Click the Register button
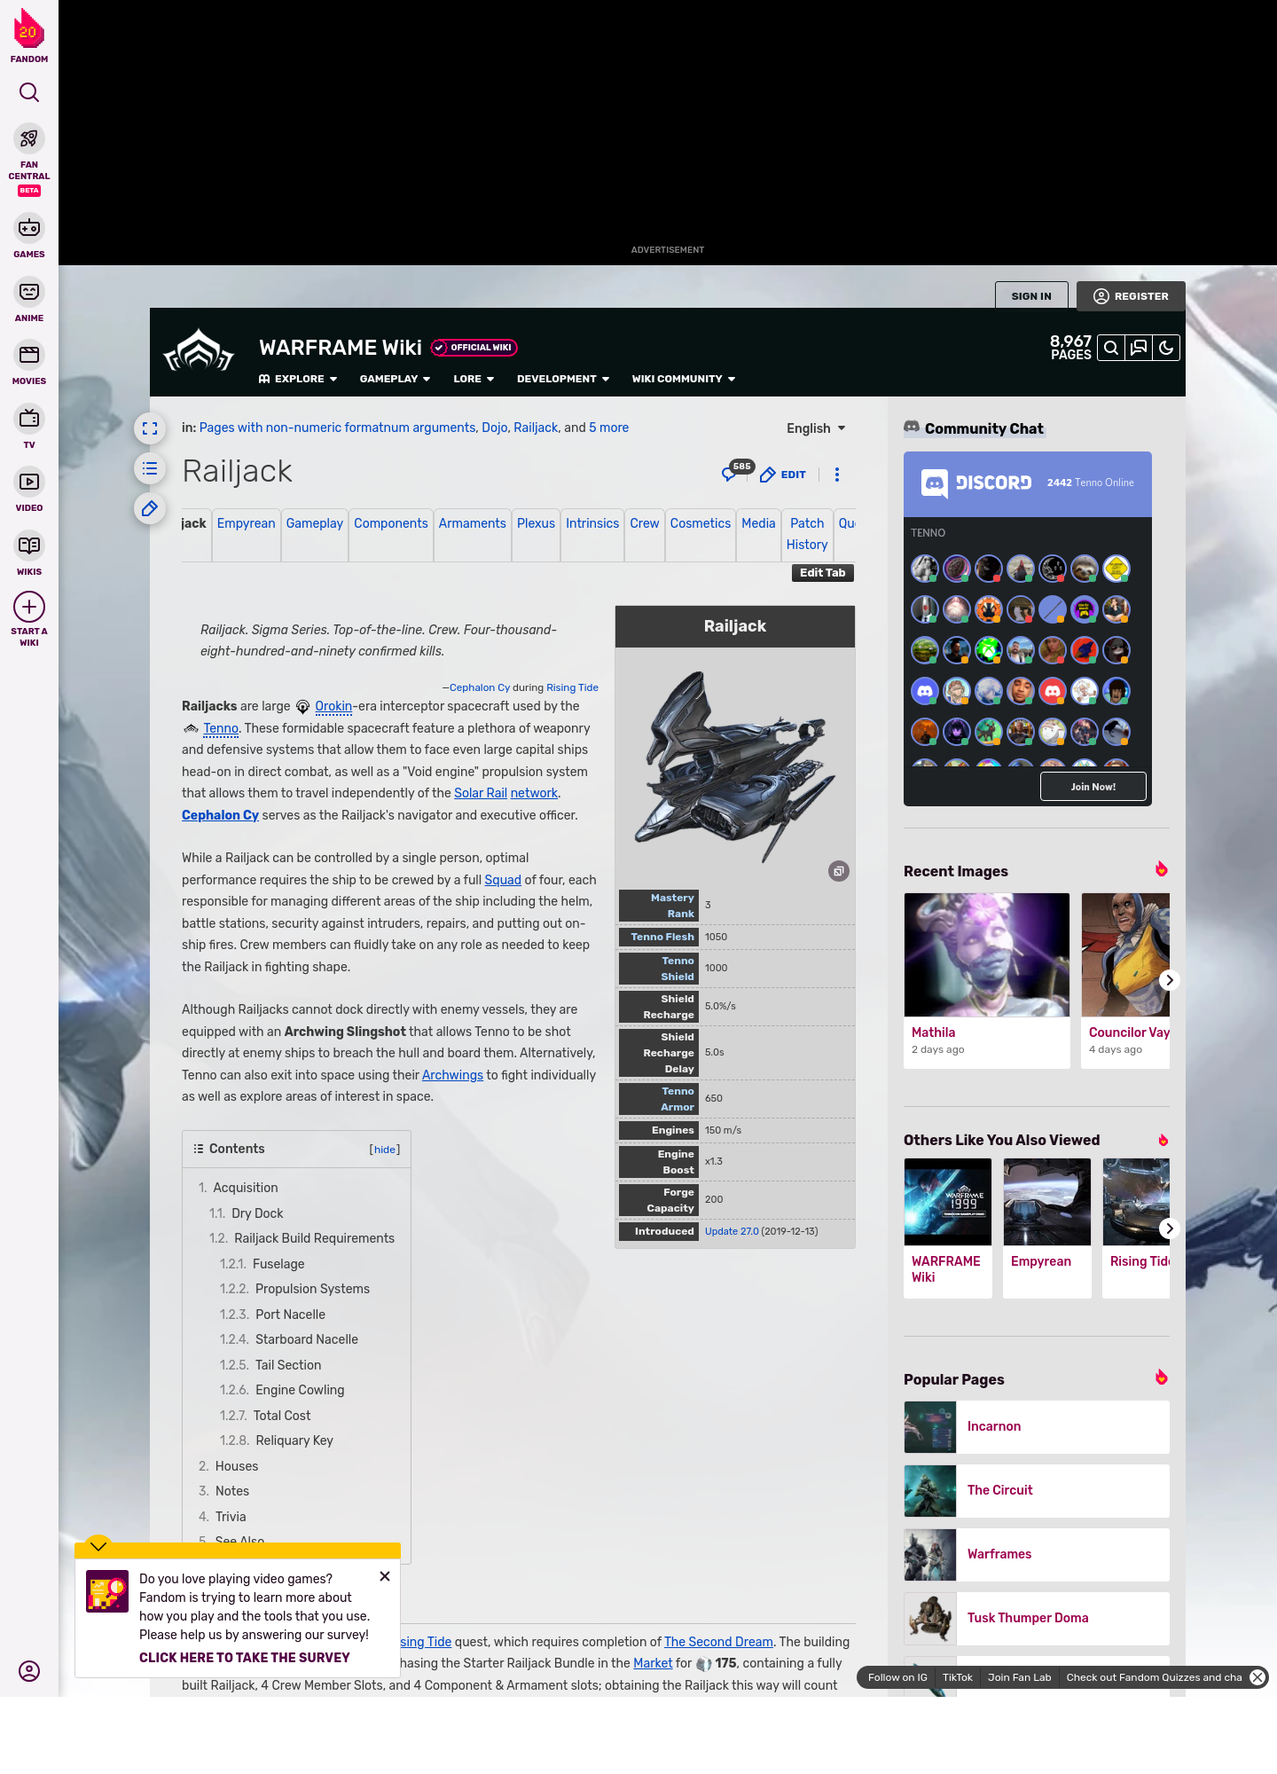1277x1774 pixels. pos(1131,296)
